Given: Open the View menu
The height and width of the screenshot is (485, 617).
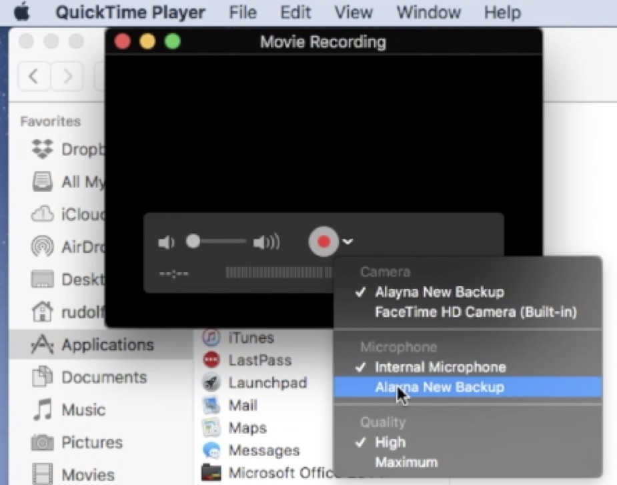Looking at the screenshot, I should click(x=354, y=13).
